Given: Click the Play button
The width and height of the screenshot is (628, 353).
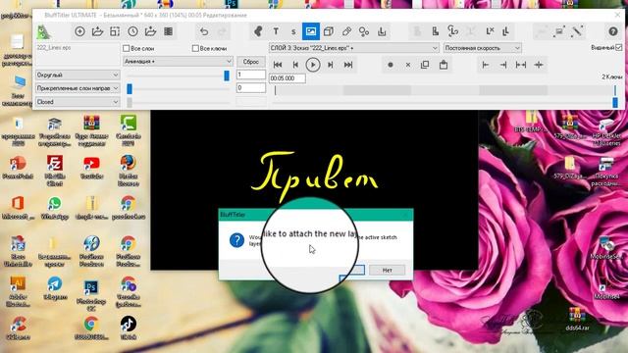Looking at the screenshot, I should click(313, 65).
